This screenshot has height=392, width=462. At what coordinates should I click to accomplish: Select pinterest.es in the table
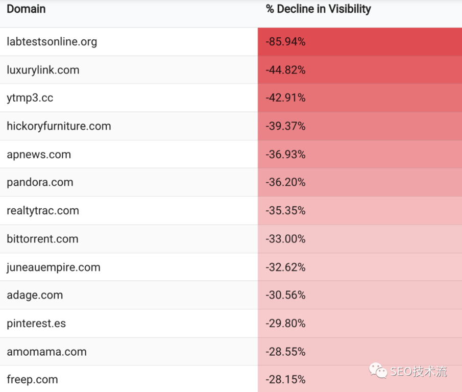[x=36, y=324]
